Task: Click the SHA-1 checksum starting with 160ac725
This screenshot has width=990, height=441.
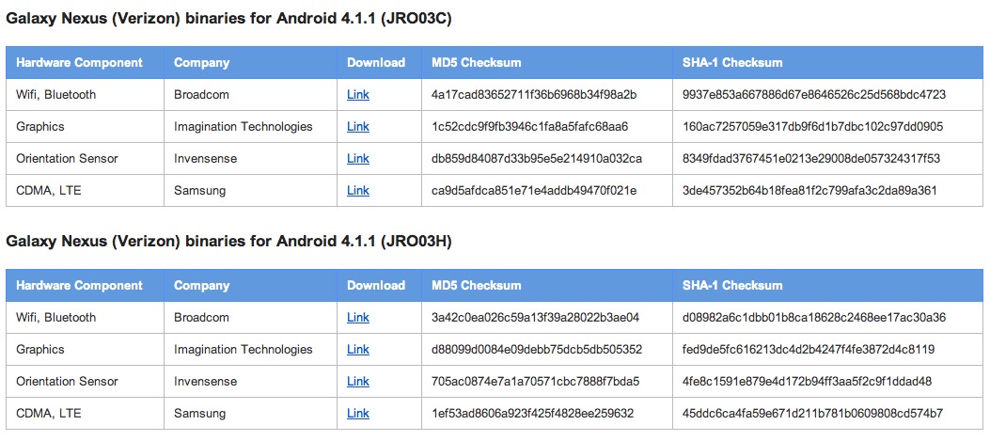Action: click(813, 127)
